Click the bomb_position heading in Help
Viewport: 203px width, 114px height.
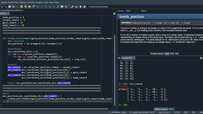tap(132, 17)
